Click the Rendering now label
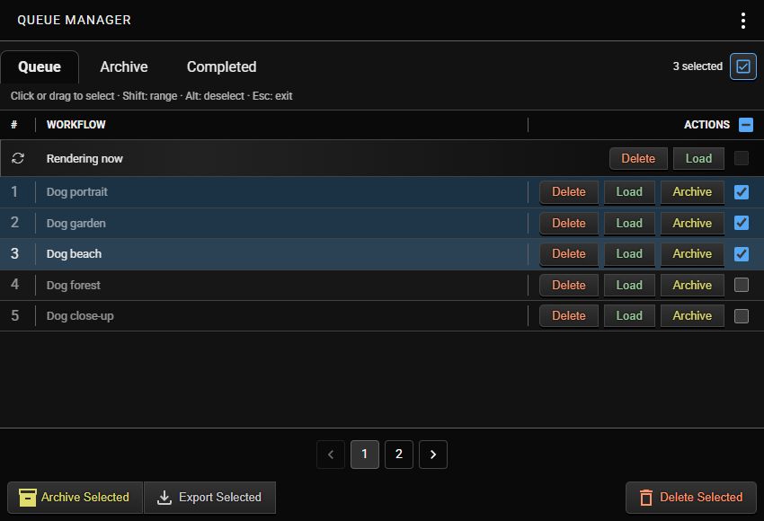 pos(84,159)
